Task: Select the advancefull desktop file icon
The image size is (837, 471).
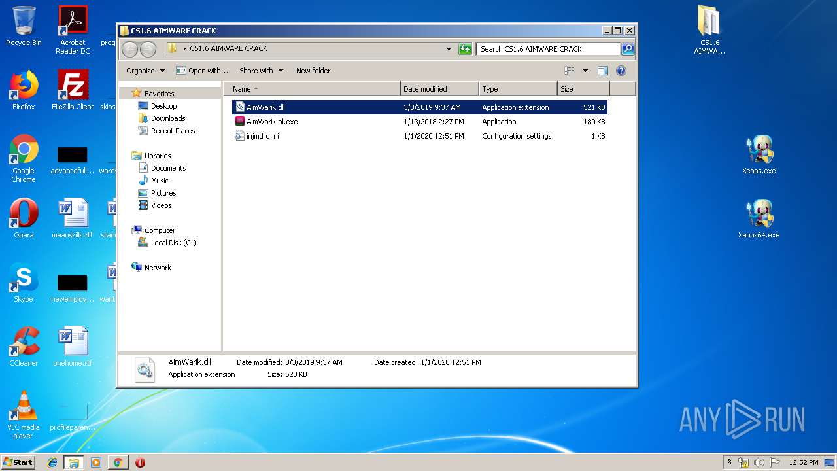Action: (73, 160)
